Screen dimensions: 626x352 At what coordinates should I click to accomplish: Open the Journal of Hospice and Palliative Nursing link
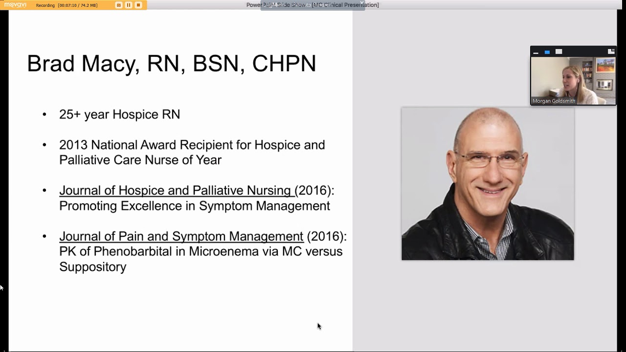tap(177, 191)
